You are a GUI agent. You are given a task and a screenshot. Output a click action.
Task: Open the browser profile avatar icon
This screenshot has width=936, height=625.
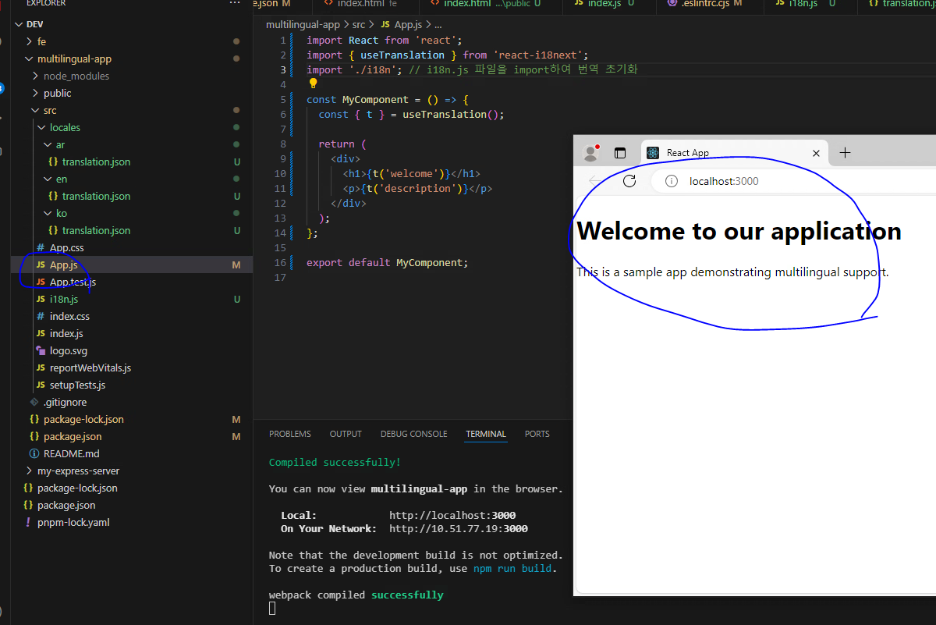pos(590,153)
